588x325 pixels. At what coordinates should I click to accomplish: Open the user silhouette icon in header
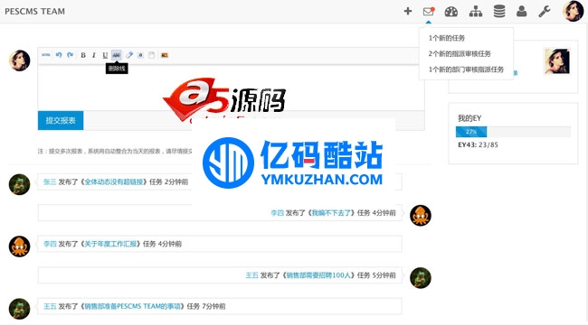click(522, 11)
